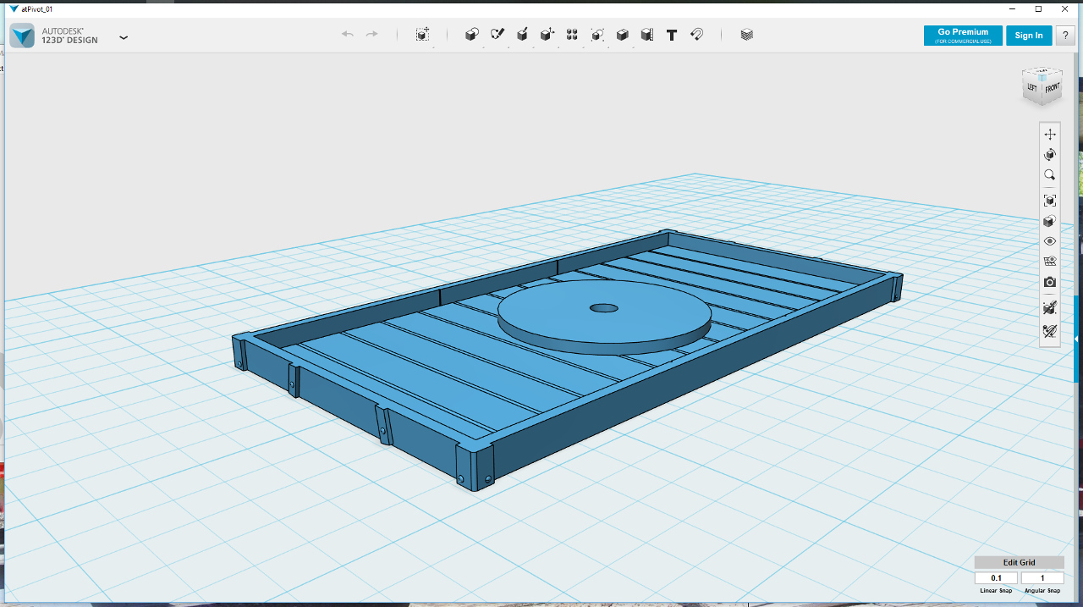
Task: Open the Modify tool
Action: click(547, 35)
